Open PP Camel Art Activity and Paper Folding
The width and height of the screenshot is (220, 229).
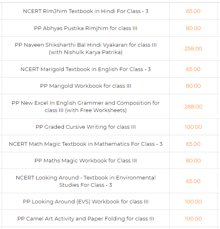(x=86, y=218)
